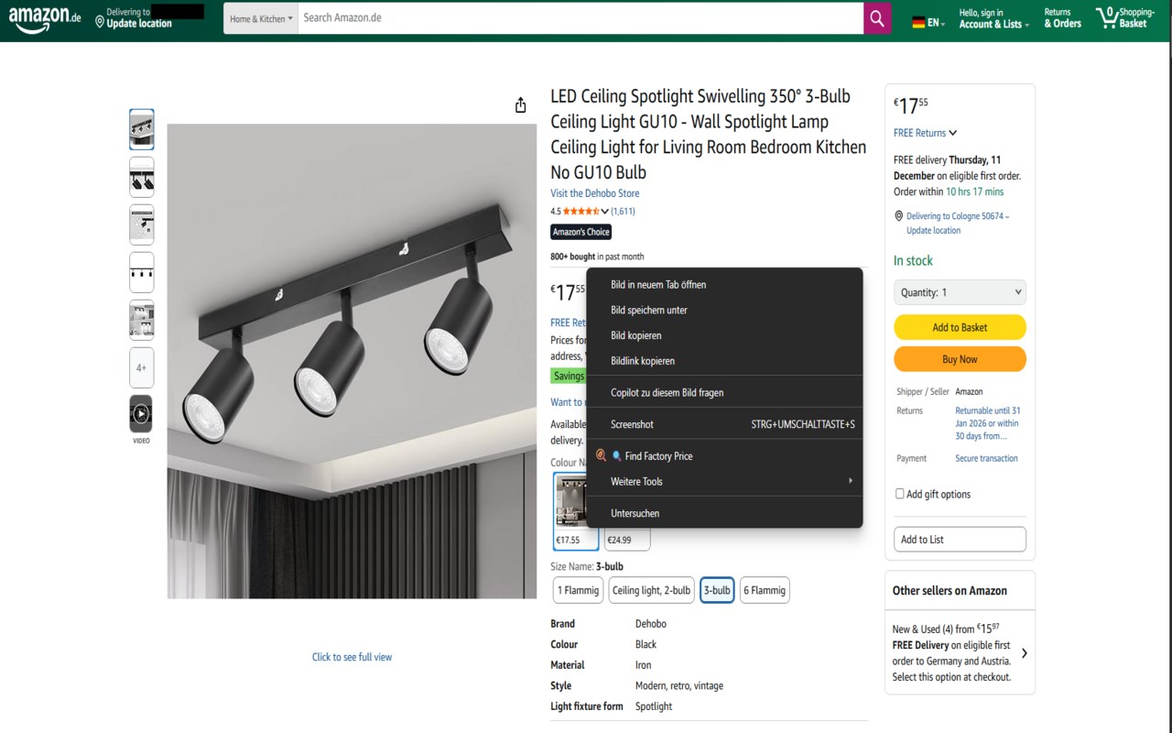Click Returnable until 31 Jan 2026 link
The image size is (1172, 733).
point(988,423)
